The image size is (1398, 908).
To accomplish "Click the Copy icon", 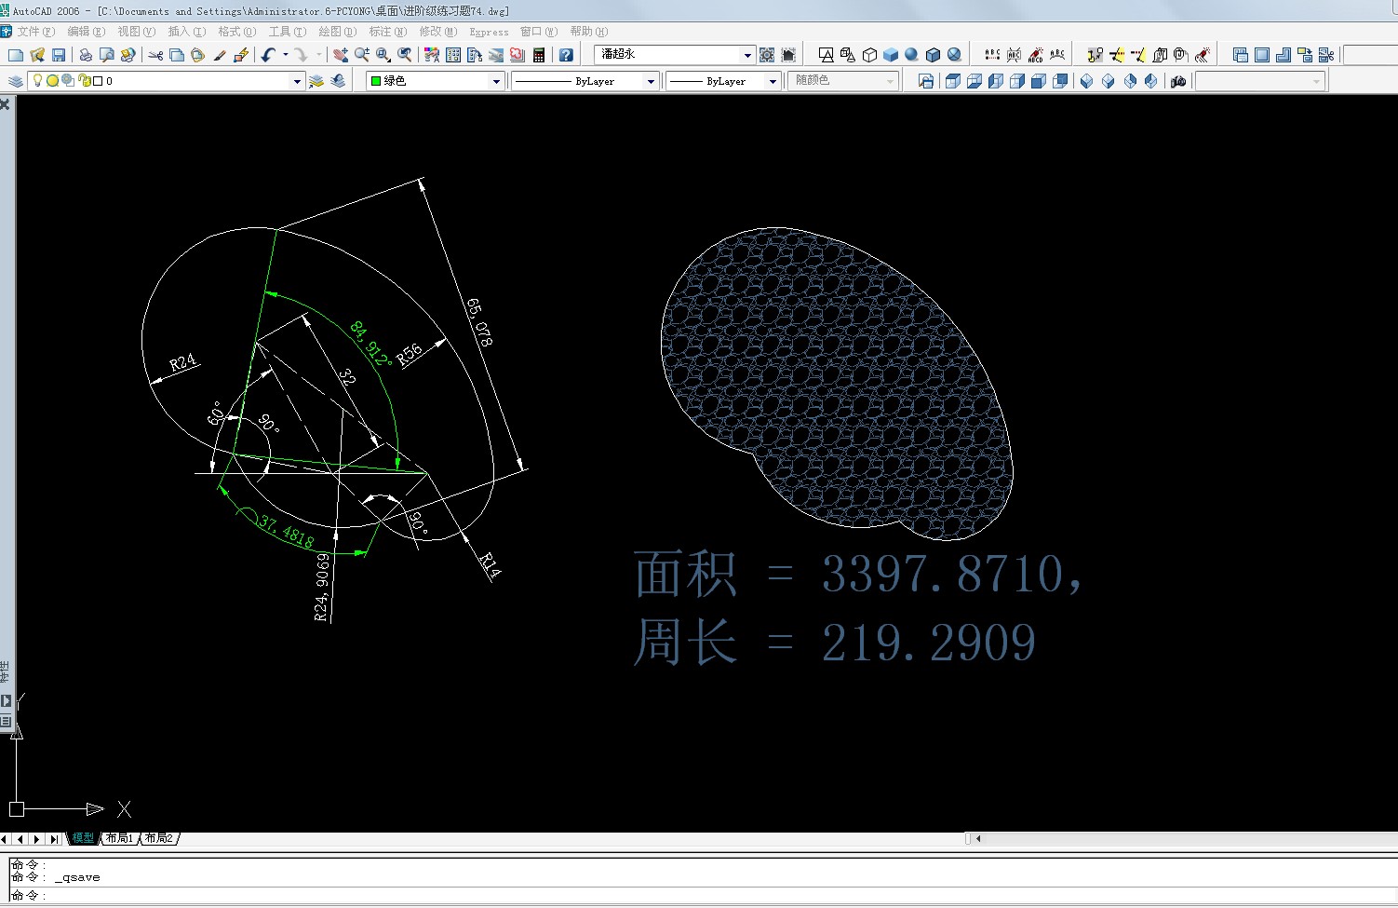I will 177,55.
